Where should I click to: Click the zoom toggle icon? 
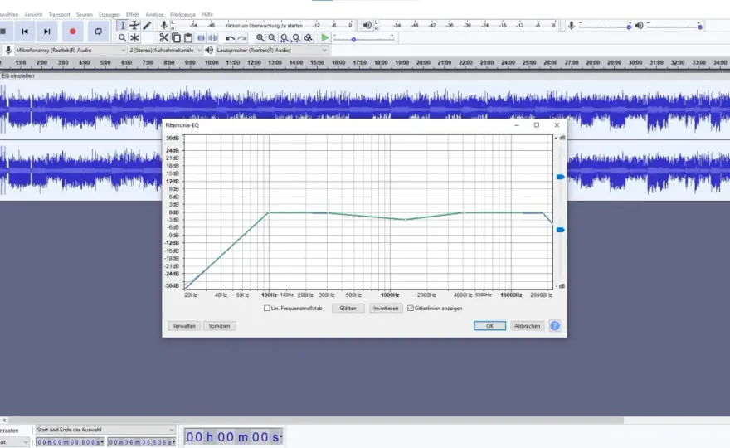pos(309,37)
